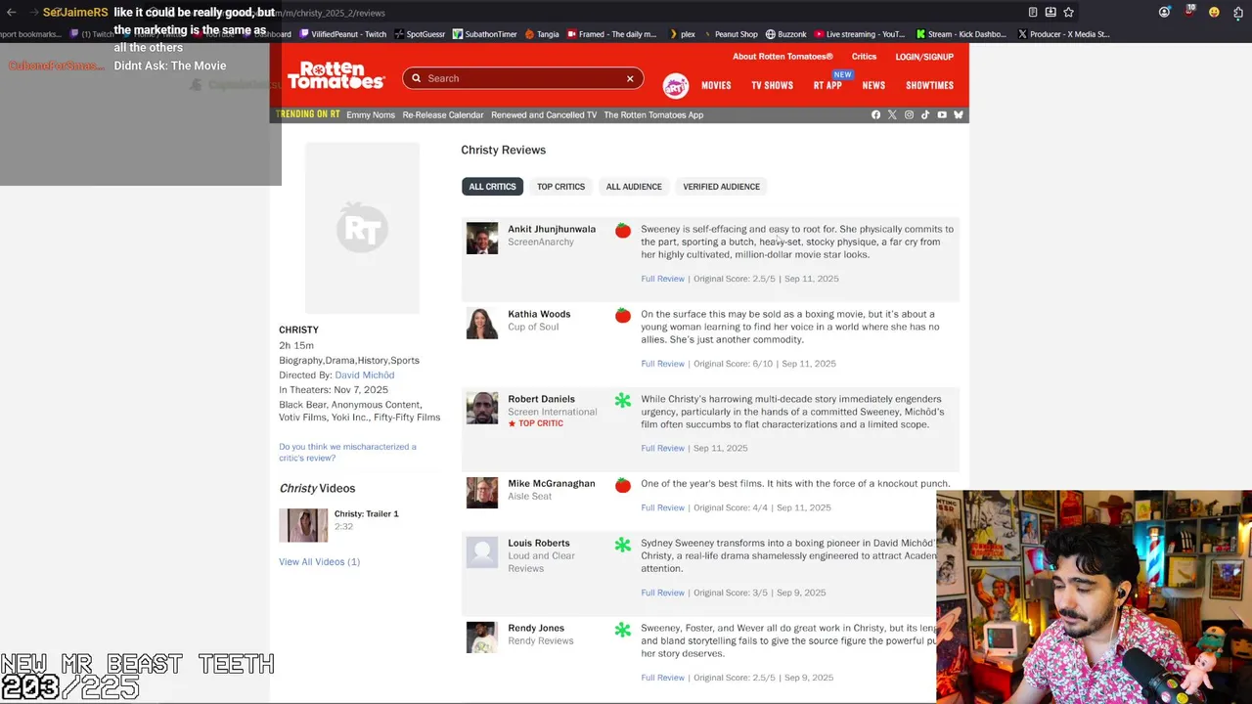Click the green rotten splat on Robert Daniels' review
Image resolution: width=1252 pixels, height=704 pixels.
click(x=623, y=401)
